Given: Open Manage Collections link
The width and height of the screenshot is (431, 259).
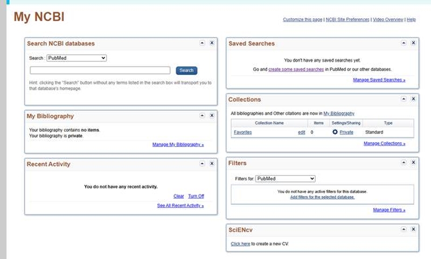Looking at the screenshot, I should click(384, 144).
